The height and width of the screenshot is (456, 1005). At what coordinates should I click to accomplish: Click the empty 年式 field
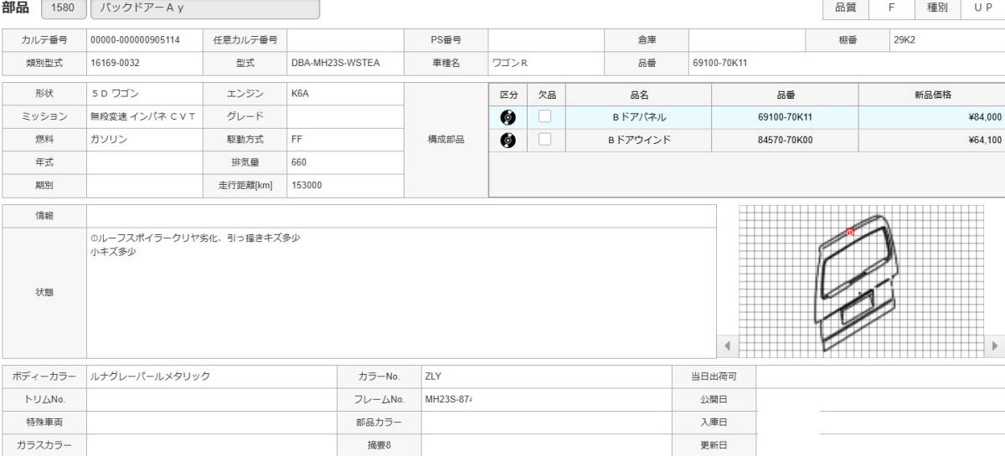(144, 162)
